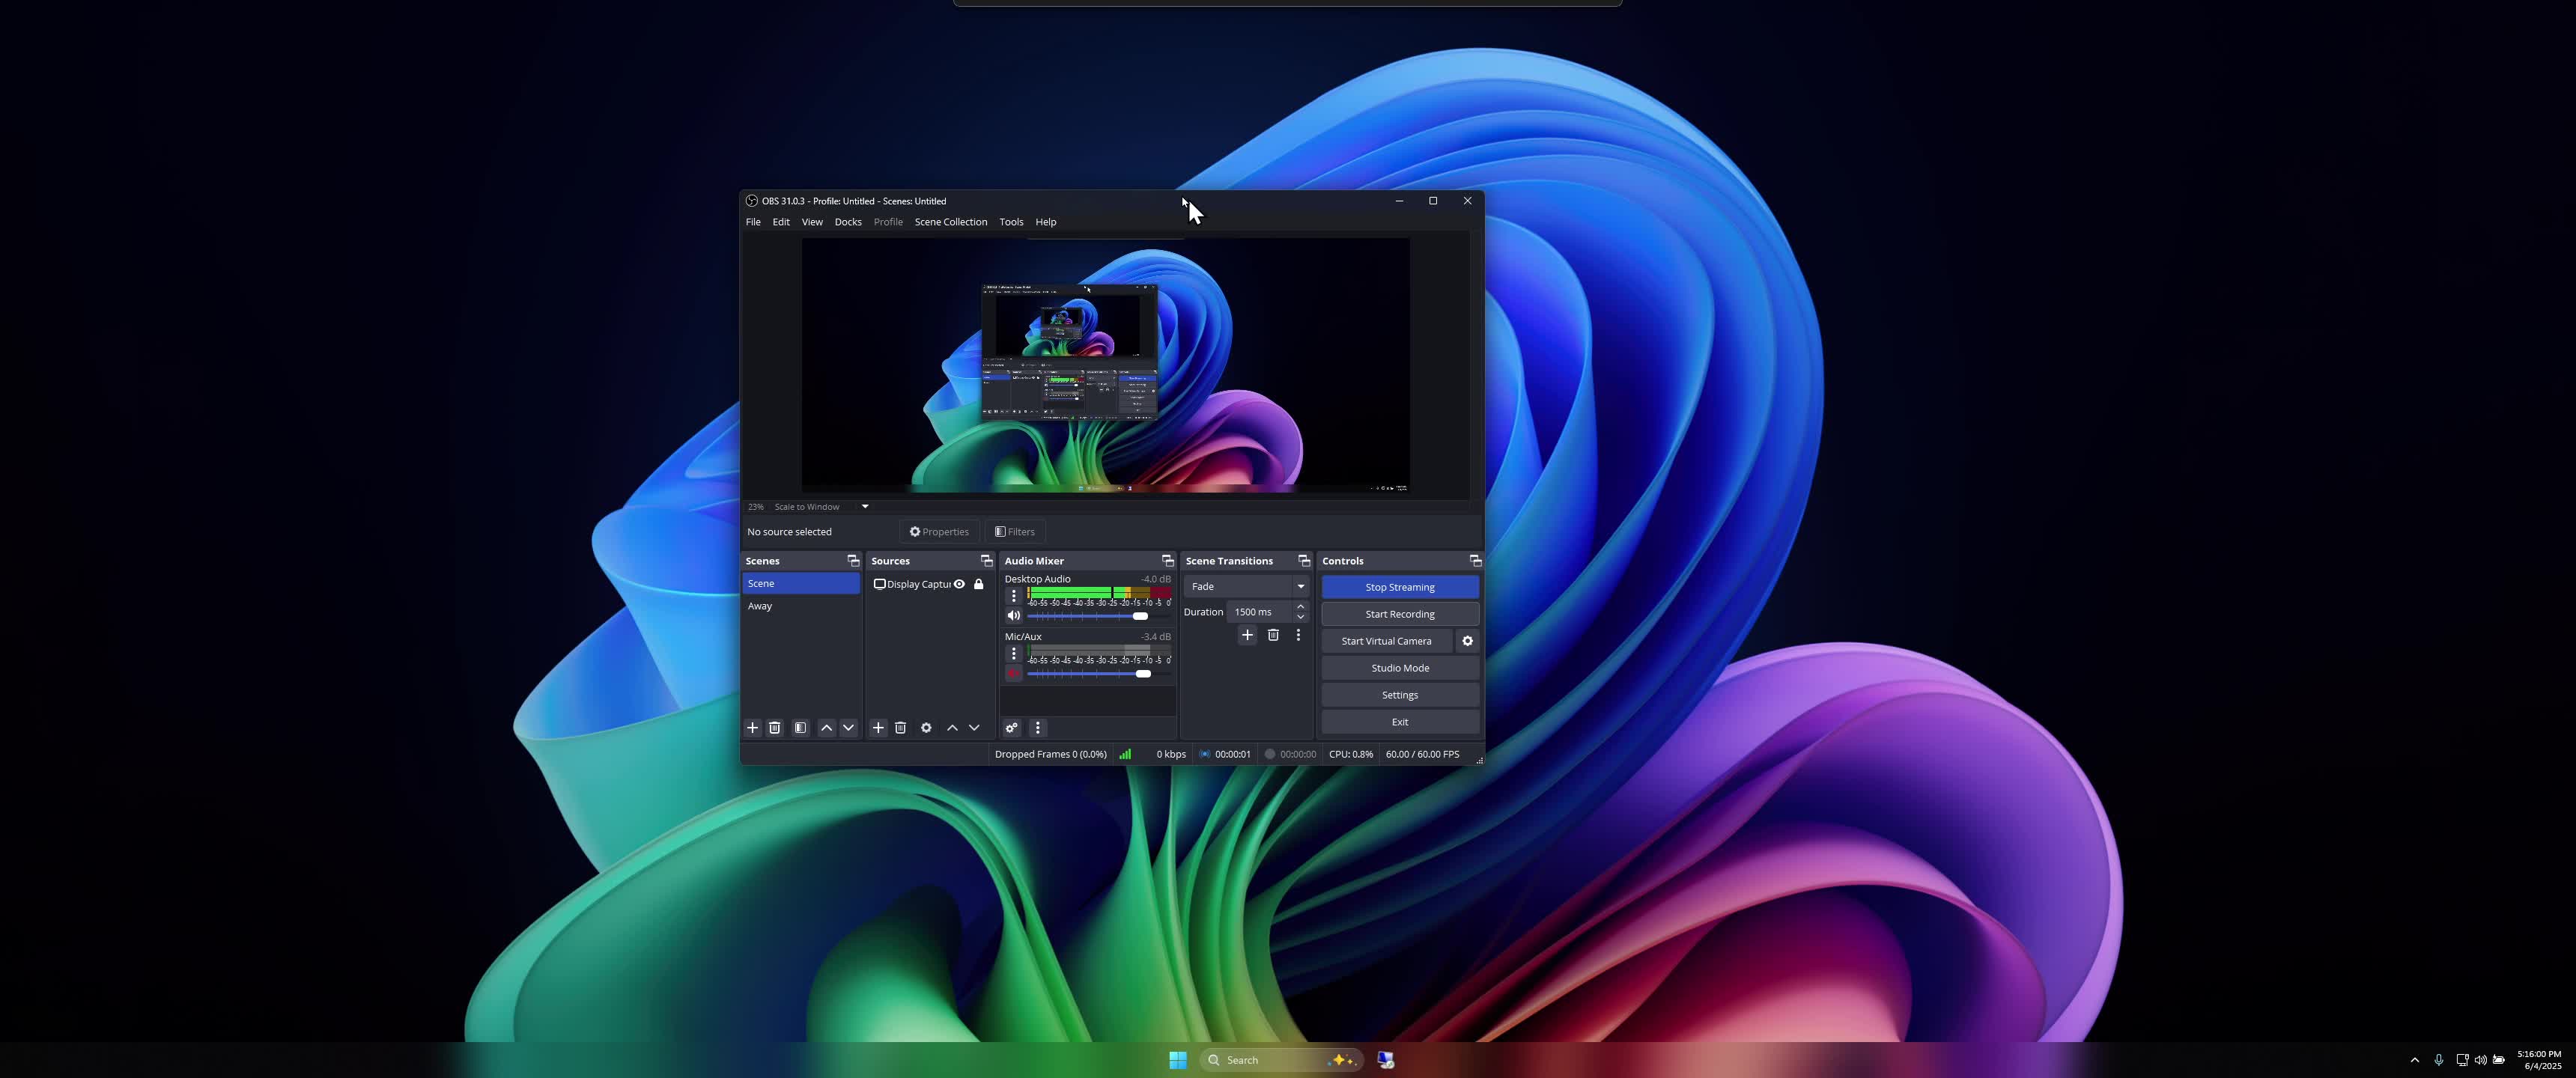Open Scene Transitions three-dot properties menu
Screen dimensions: 2576x1078
tap(1298, 635)
